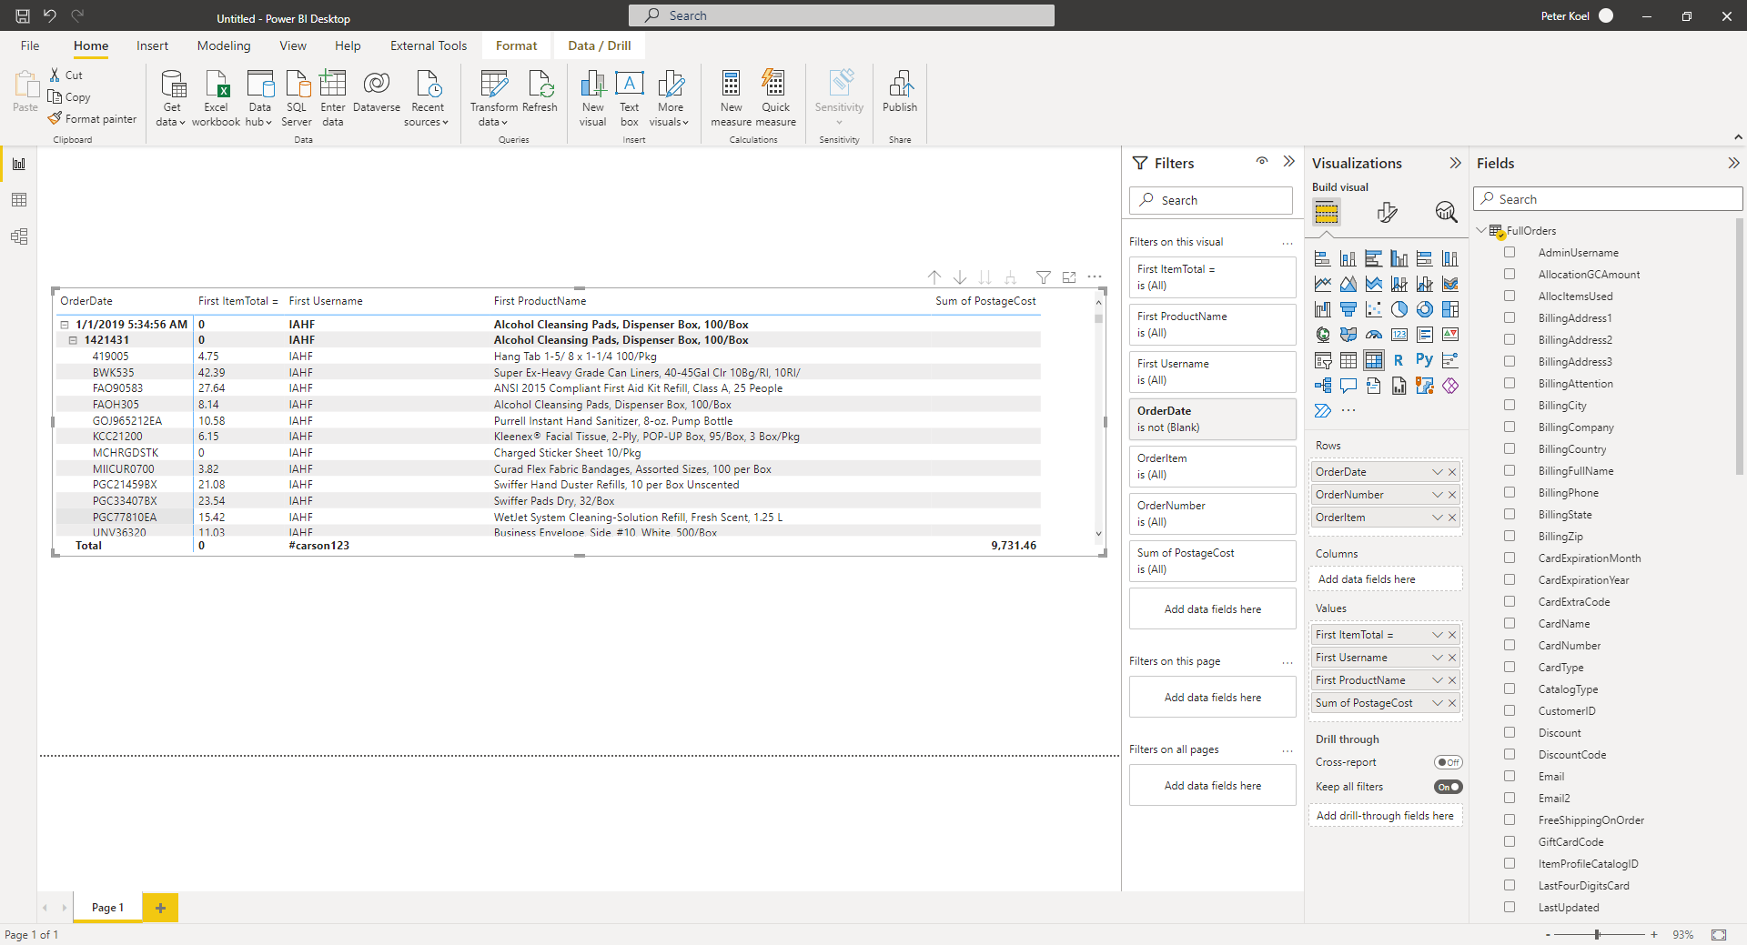Select the OrderDate filter card

tap(1212, 419)
